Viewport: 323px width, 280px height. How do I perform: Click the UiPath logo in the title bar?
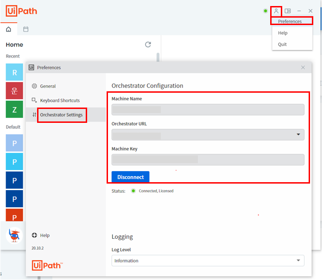click(21, 11)
